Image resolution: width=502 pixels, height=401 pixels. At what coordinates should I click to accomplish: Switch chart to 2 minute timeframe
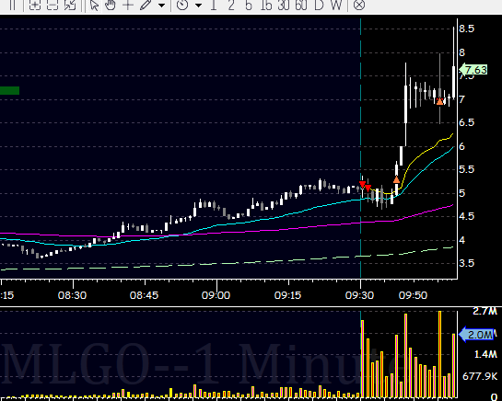[x=231, y=5]
